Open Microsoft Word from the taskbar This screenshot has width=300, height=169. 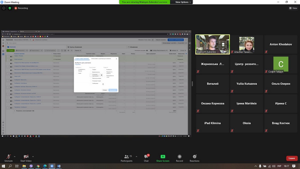[59, 166]
